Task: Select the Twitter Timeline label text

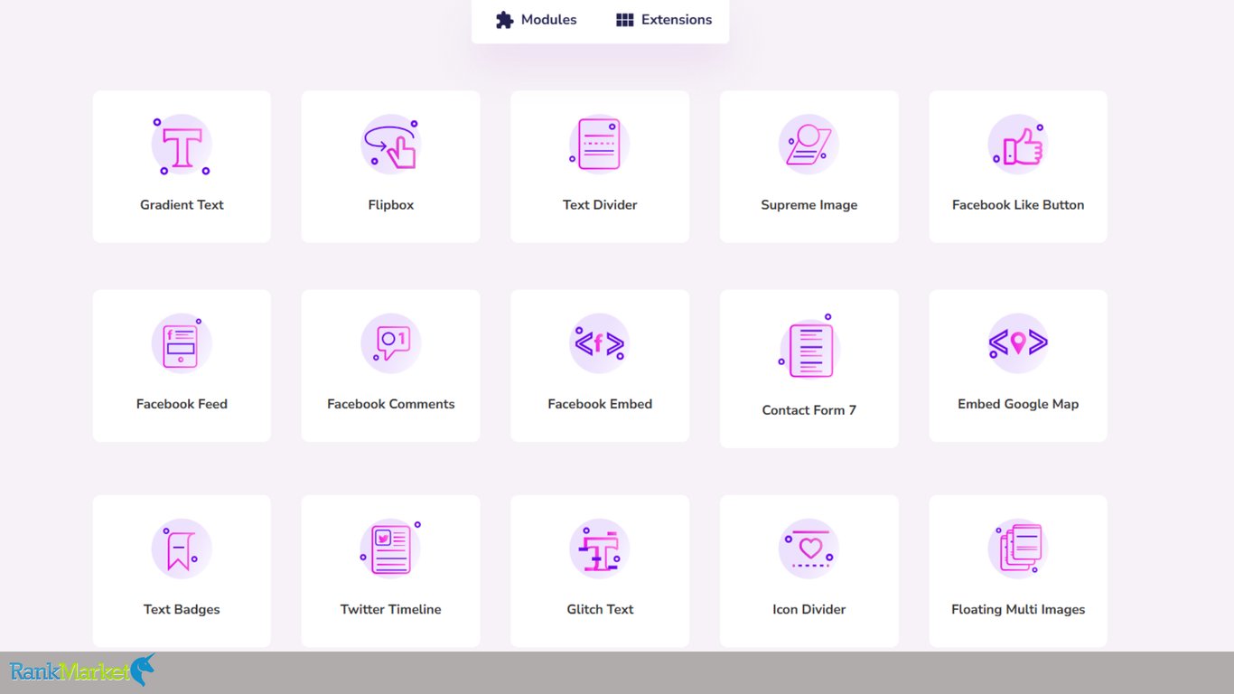Action: [x=390, y=609]
